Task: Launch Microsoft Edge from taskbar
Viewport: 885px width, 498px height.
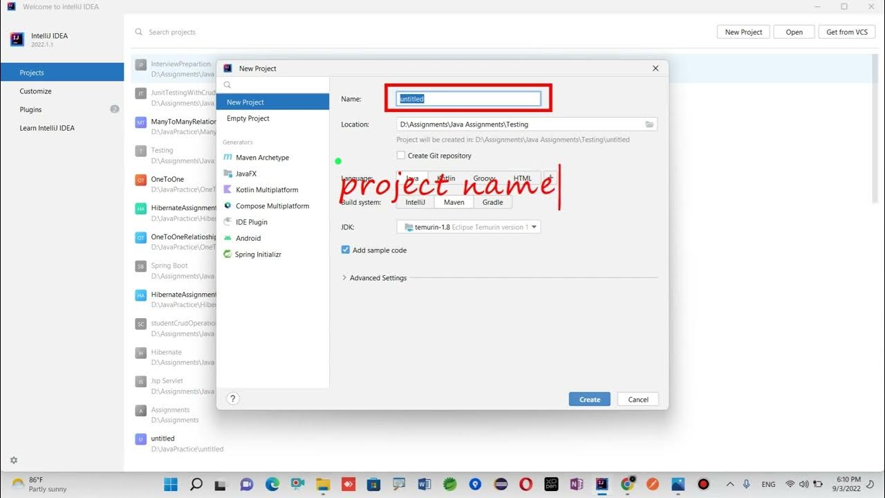Action: (272, 484)
